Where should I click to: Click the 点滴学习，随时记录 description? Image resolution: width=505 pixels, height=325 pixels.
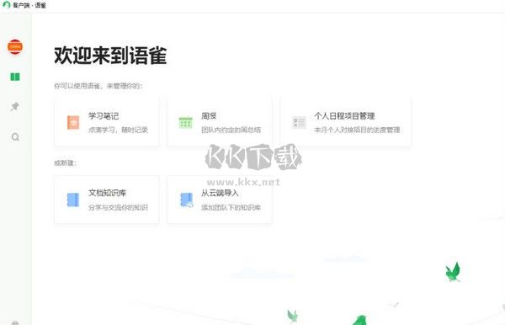coord(118,130)
